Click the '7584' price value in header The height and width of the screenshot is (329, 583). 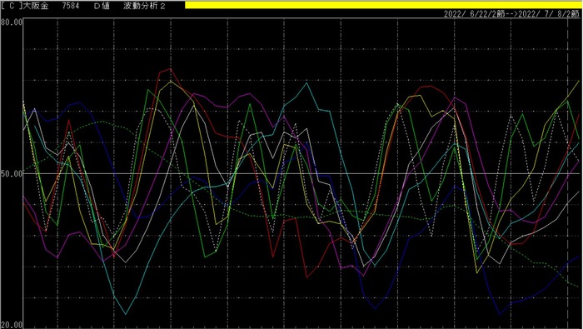click(x=71, y=6)
